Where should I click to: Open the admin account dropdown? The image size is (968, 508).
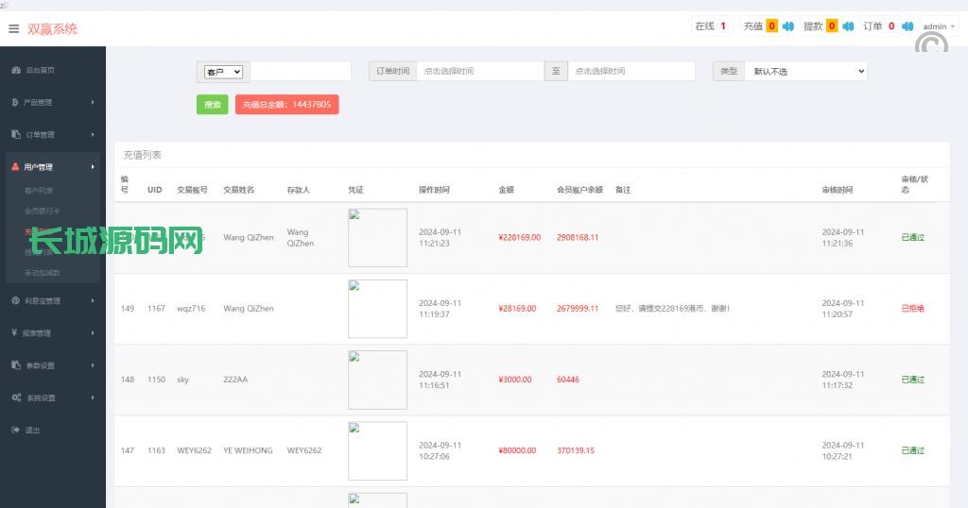coord(939,26)
